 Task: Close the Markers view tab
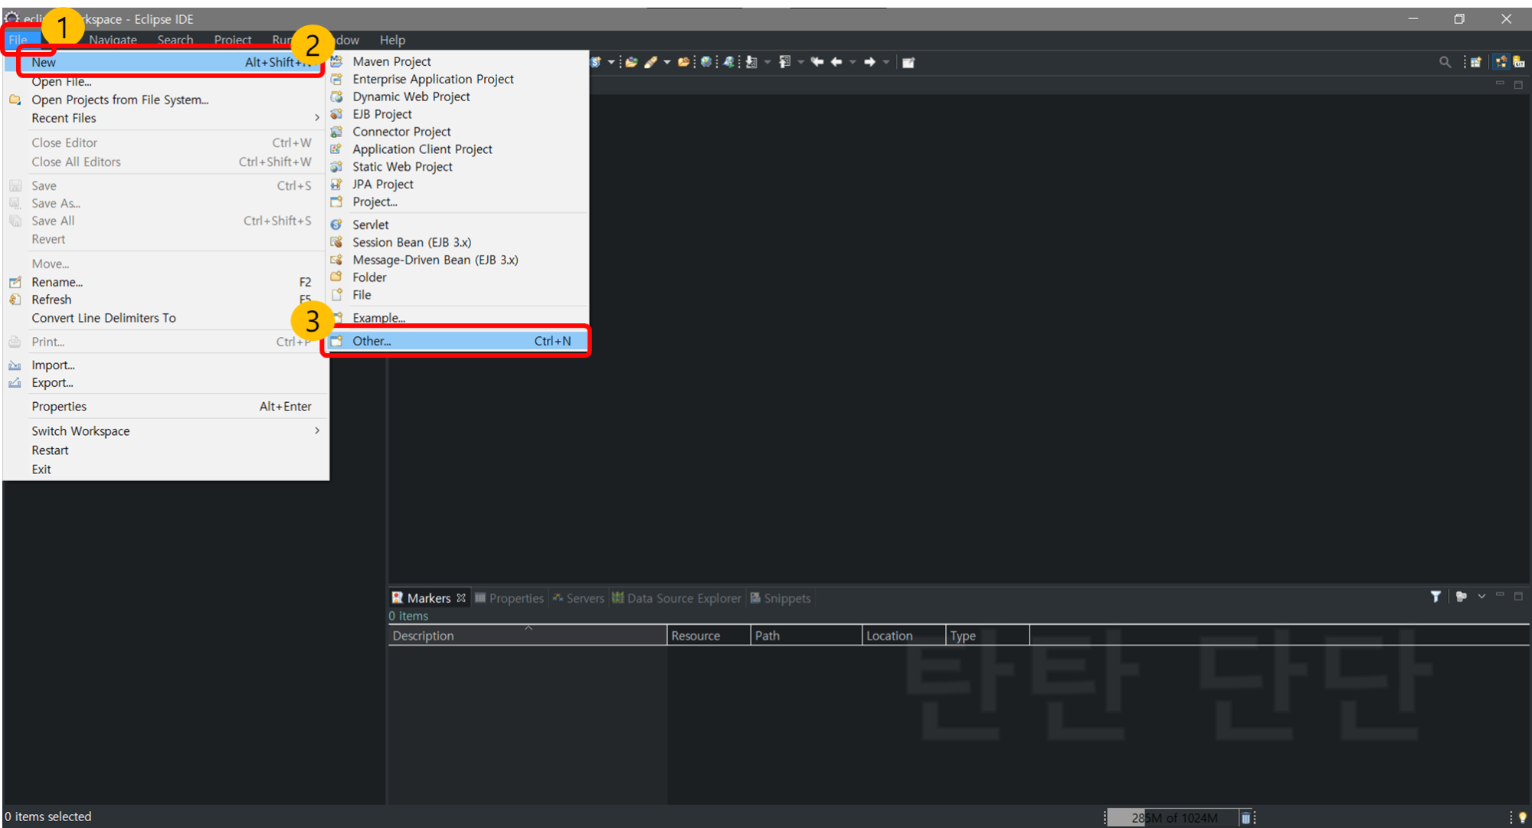click(461, 598)
